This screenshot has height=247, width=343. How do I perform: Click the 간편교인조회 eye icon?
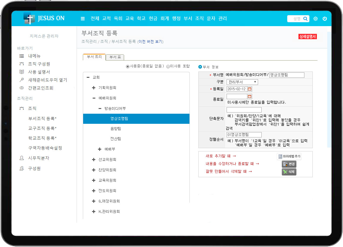click(22, 88)
